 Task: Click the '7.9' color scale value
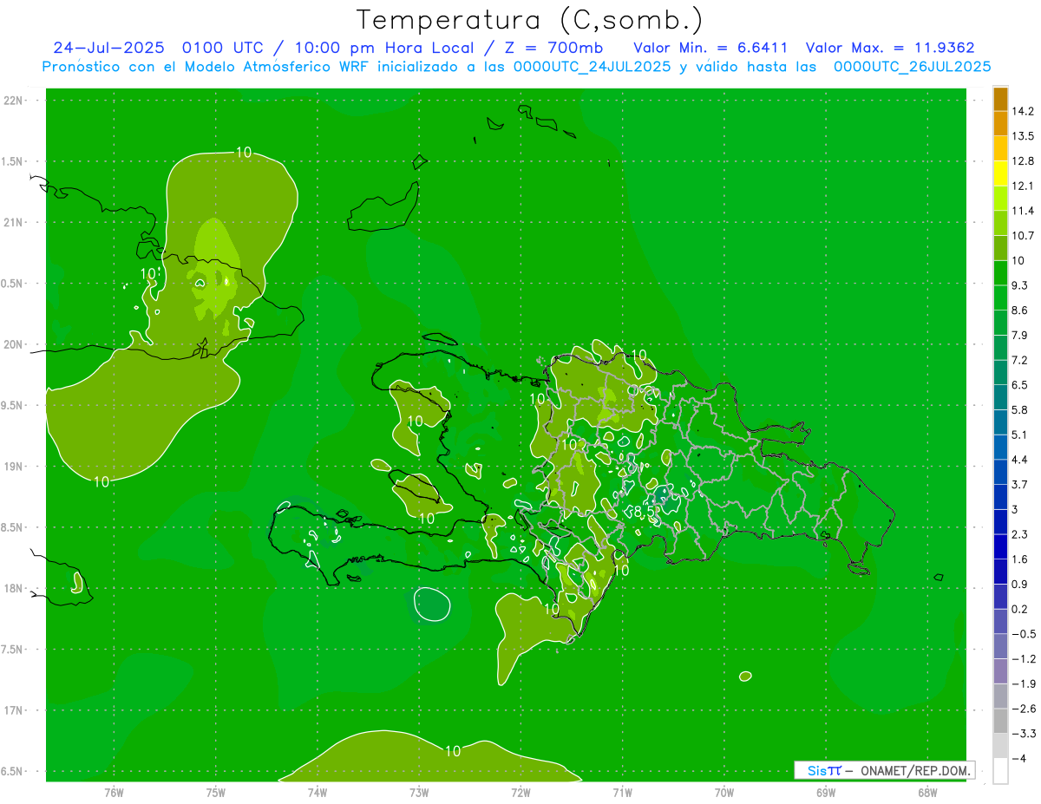point(1020,336)
